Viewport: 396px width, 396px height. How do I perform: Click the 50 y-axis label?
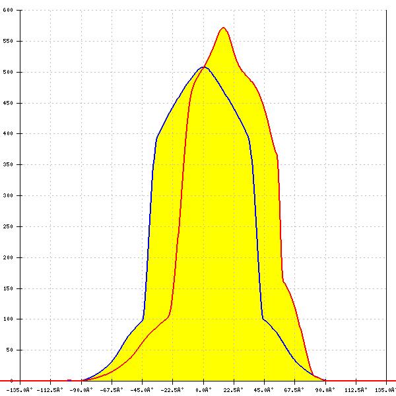point(10,350)
